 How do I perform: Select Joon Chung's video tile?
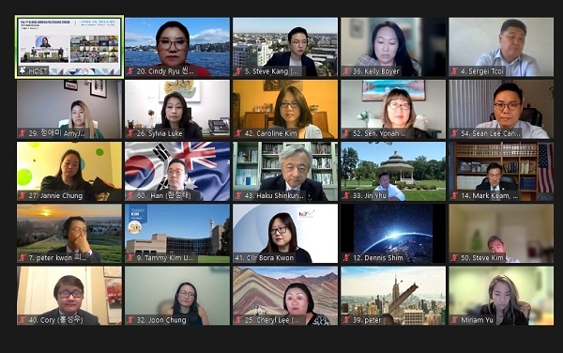click(x=177, y=296)
